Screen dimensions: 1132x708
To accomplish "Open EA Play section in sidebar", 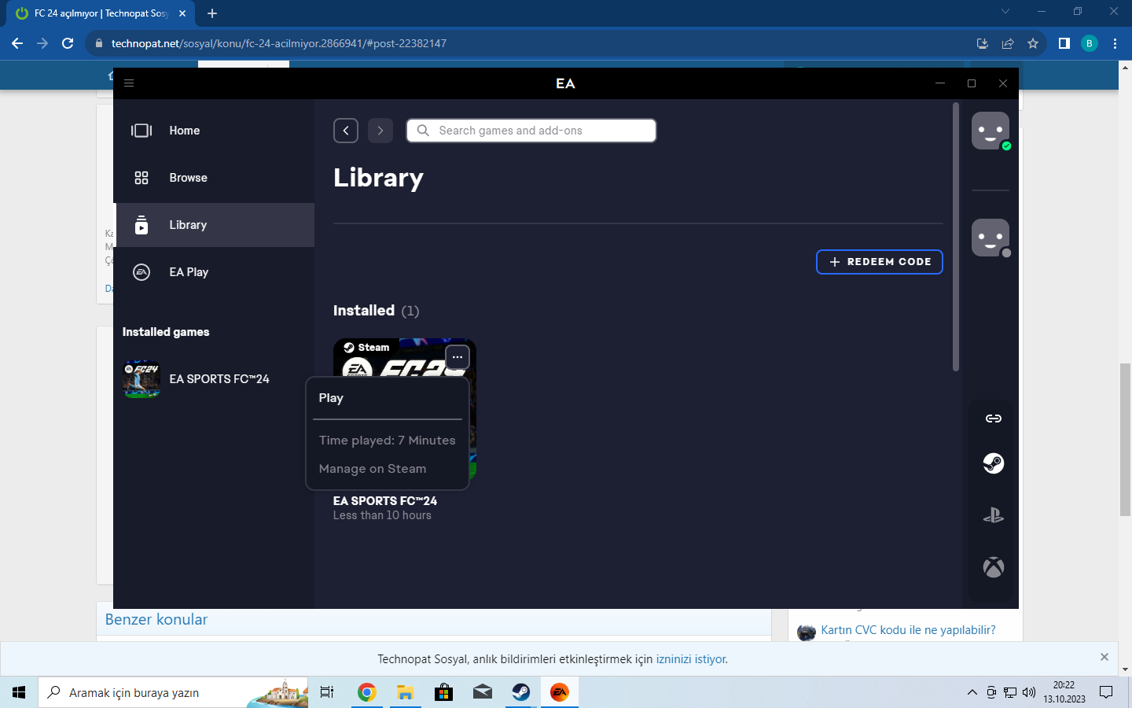I will point(214,272).
